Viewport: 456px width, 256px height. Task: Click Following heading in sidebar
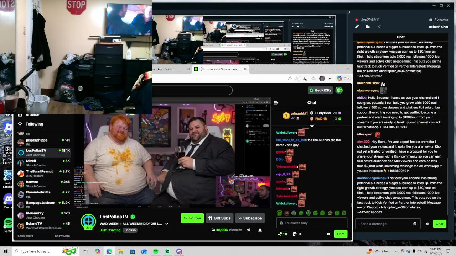34,124
